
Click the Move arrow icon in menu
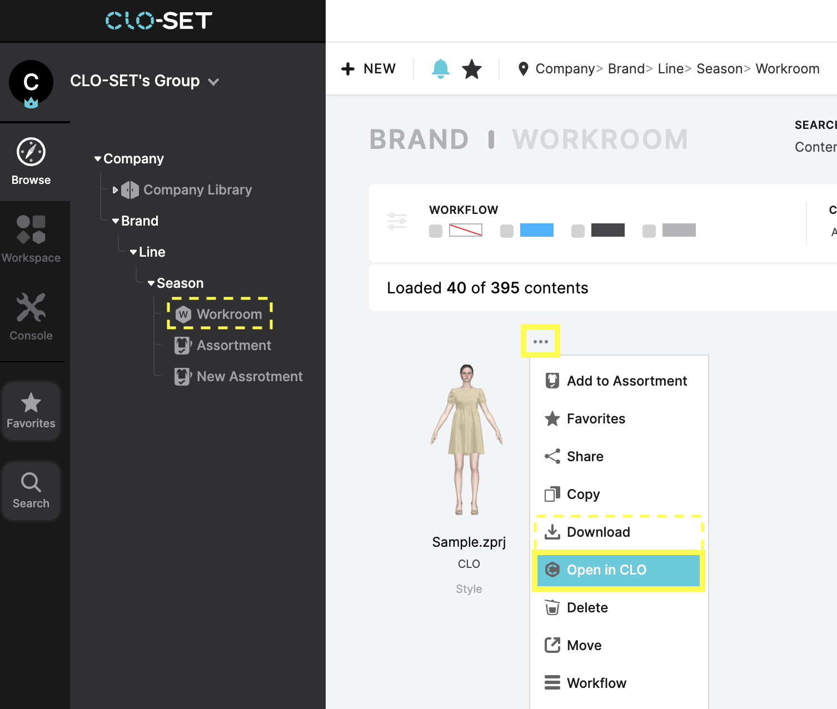[x=552, y=645]
